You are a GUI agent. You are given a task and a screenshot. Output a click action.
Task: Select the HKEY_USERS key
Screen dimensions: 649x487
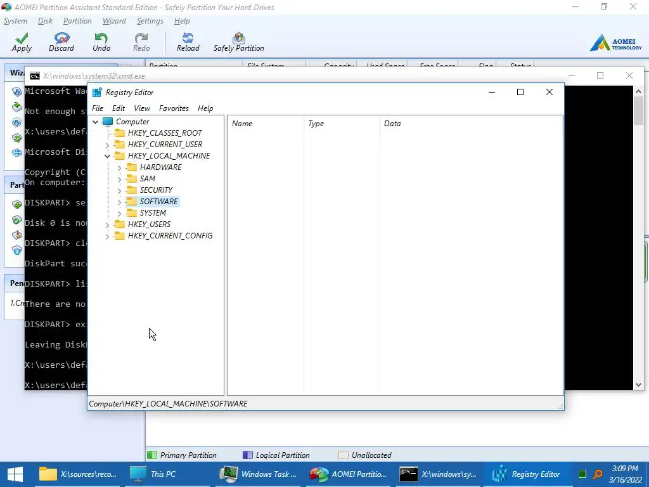click(149, 224)
